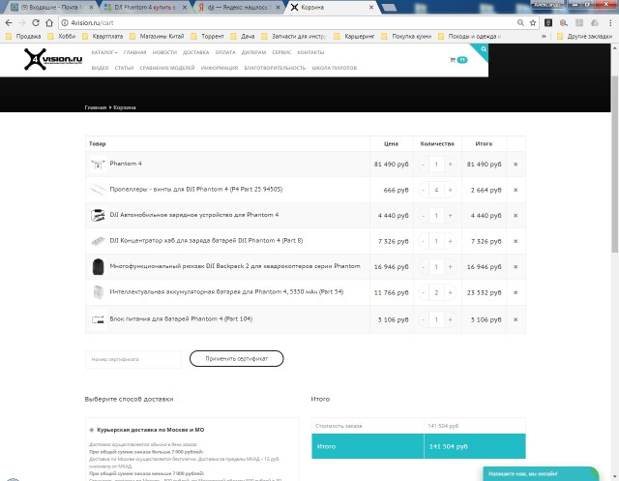Remove Phantom 4 from the cart
This screenshot has height=481, width=619.
516,165
